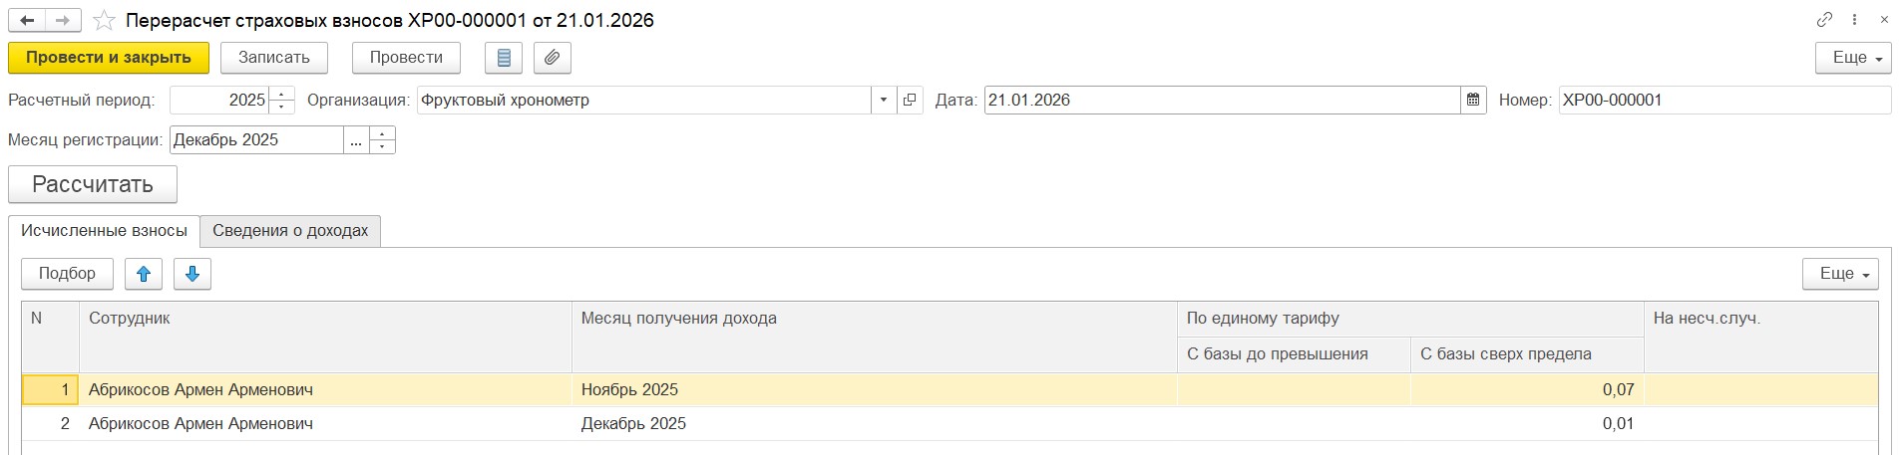Screen dimensions: 1904x455
Task: Open the table Еще menu
Action: coord(1840,274)
